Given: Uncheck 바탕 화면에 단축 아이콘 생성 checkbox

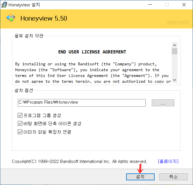Looking at the screenshot, I should pos(20,123).
